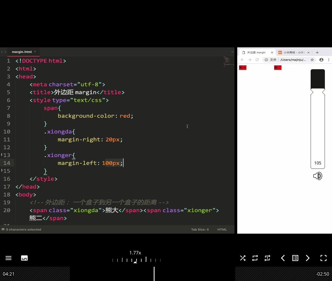332x281 pixels.
Task: Mute audio using the speaker icon
Action: 318,176
